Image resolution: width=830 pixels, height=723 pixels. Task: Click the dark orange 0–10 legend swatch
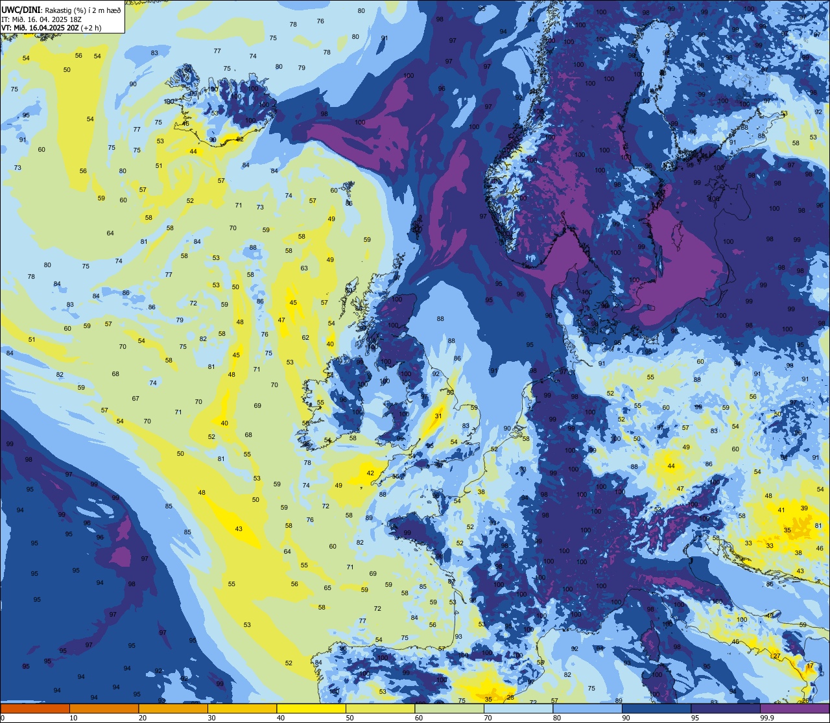coord(35,708)
